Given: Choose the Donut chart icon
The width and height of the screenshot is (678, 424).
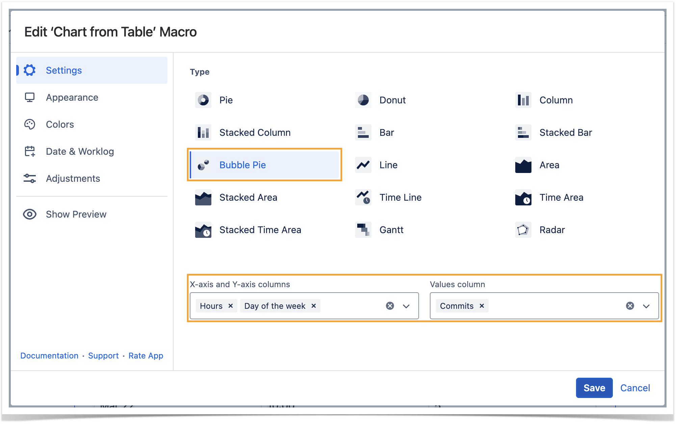Looking at the screenshot, I should (363, 100).
